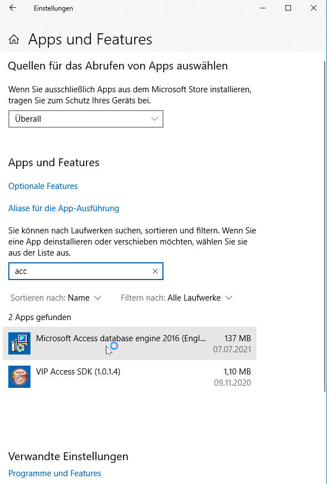
Task: Click the 137 MB size of Access engine
Action: tap(237, 338)
